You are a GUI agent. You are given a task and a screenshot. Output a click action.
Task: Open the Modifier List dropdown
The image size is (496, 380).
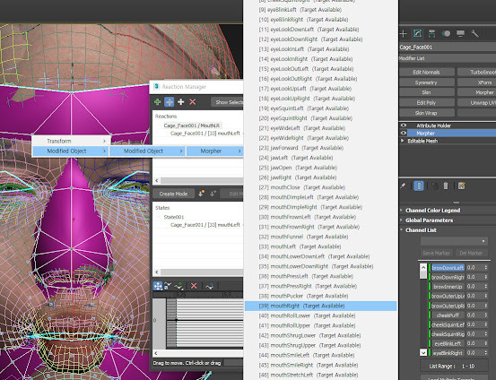(x=448, y=58)
